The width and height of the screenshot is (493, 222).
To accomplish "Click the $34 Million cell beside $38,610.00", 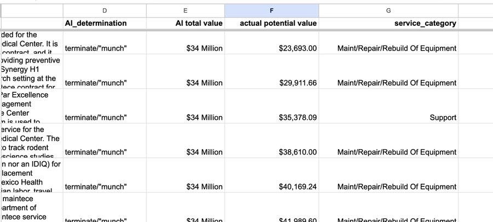I will coord(204,152).
